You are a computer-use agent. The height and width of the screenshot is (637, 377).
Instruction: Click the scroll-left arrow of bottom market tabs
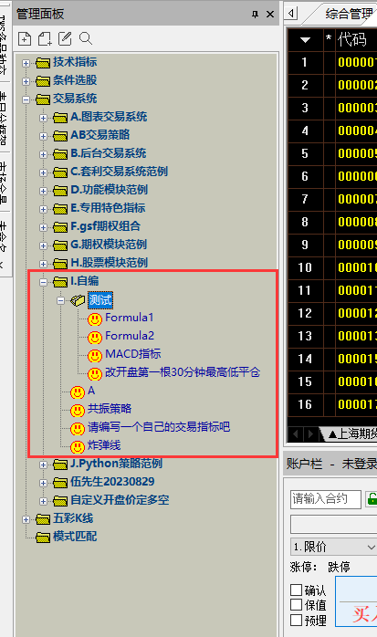[296, 433]
